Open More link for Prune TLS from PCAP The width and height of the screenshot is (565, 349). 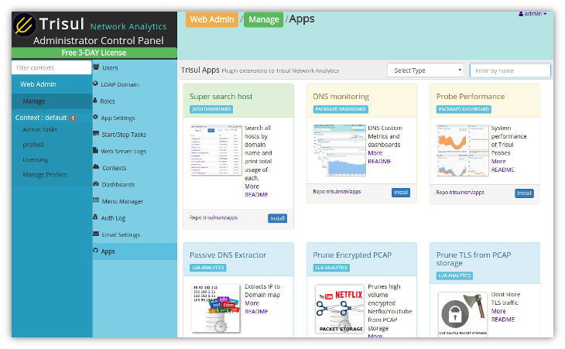pos(498,311)
